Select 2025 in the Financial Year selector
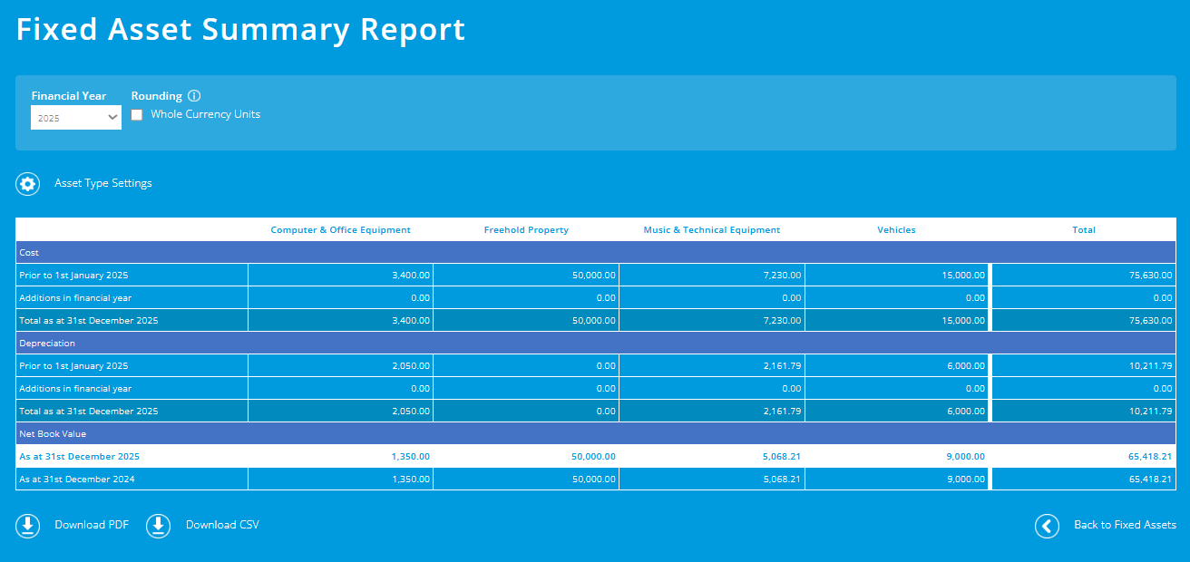1190x562 pixels. 76,117
